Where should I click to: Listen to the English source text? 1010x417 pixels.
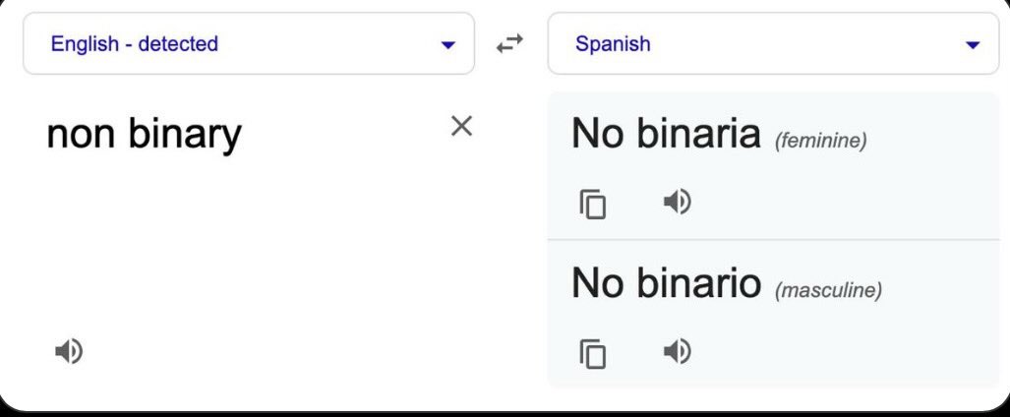[x=68, y=350]
